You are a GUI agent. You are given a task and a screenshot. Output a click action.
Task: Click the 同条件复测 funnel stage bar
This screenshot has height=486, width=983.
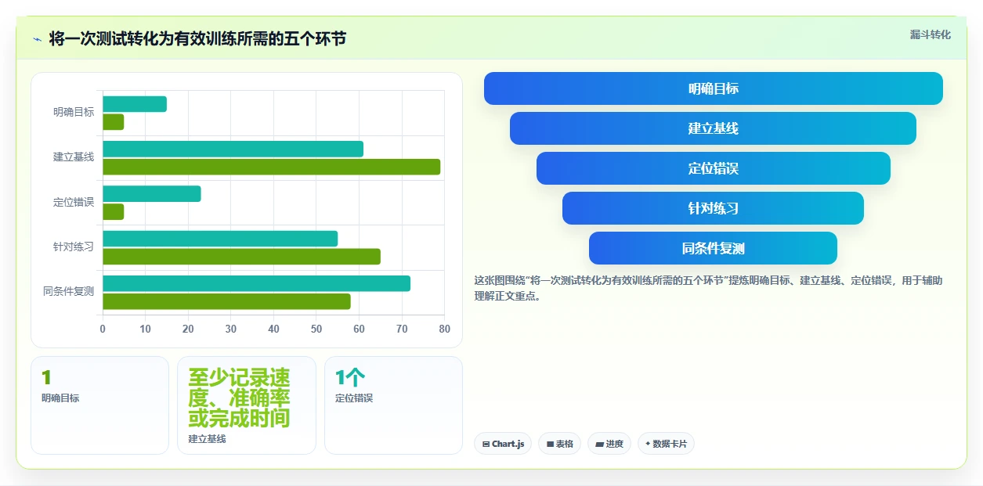click(x=714, y=248)
